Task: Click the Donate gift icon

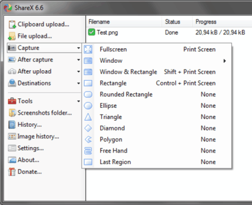Action: coord(12,172)
